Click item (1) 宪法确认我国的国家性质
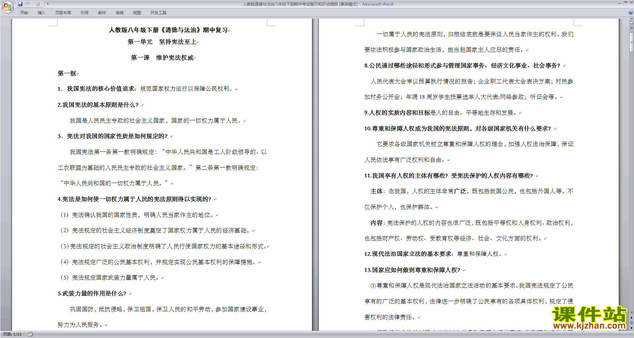 [x=137, y=215]
